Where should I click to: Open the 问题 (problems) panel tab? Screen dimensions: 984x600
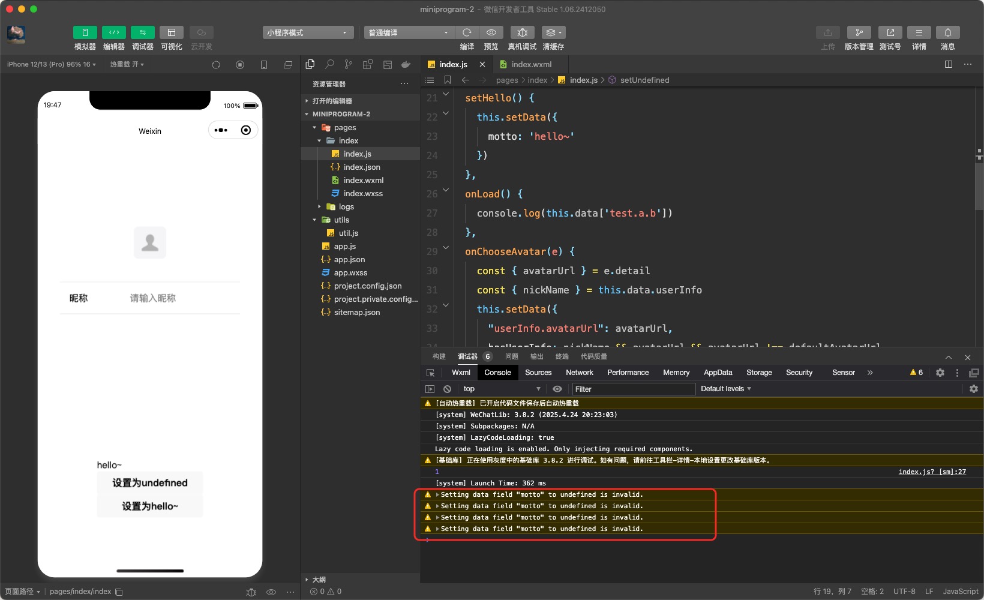512,356
